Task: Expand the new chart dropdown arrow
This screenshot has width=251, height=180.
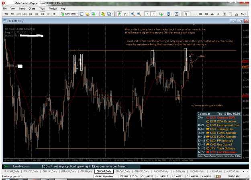Action: coord(97,14)
